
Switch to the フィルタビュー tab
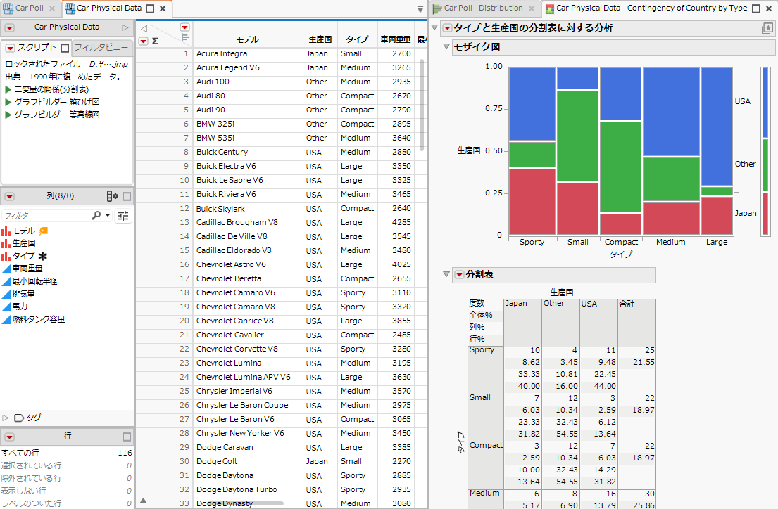coord(101,48)
